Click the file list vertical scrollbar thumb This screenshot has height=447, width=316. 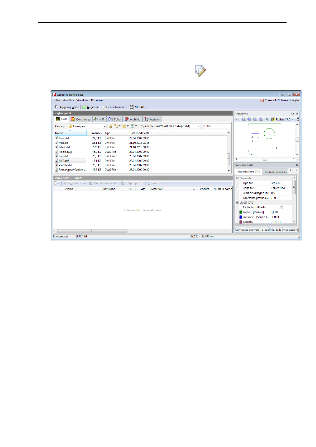228,159
